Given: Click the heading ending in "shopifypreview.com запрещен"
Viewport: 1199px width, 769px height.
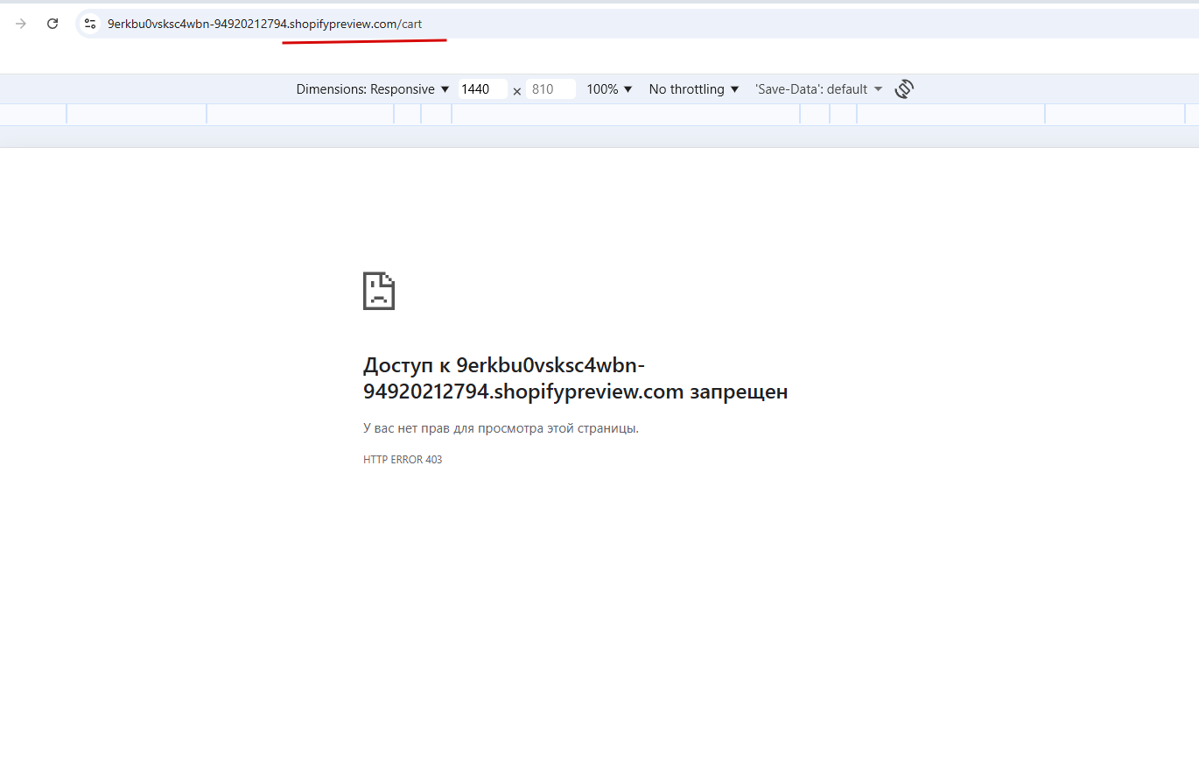Looking at the screenshot, I should [576, 378].
